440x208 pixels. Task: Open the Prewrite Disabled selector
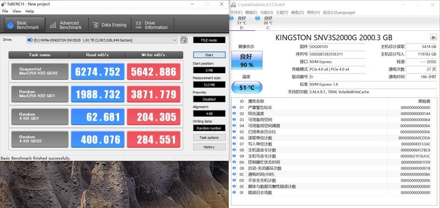pos(209,99)
